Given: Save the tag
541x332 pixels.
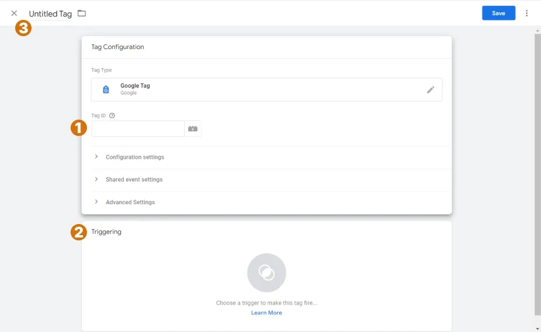Looking at the screenshot, I should [498, 13].
